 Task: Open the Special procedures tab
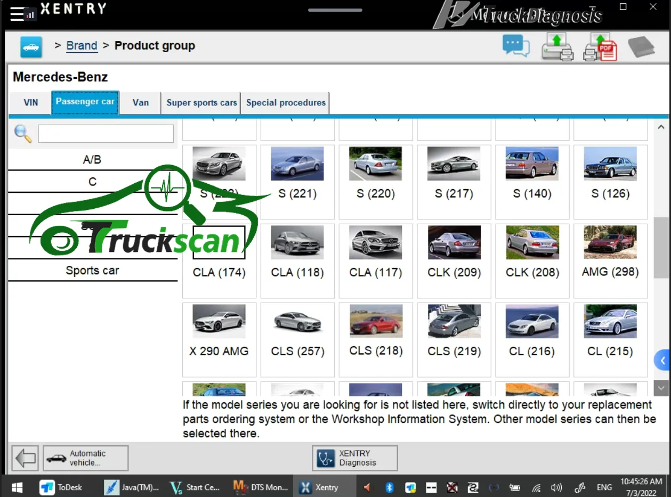pyautogui.click(x=286, y=102)
